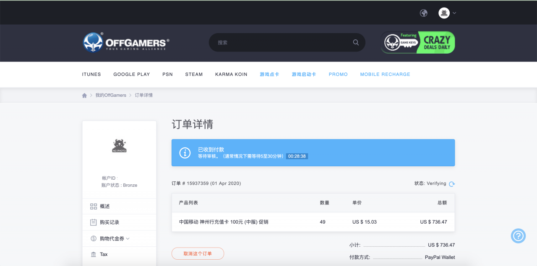Click the 产品列表 column header

coord(188,203)
